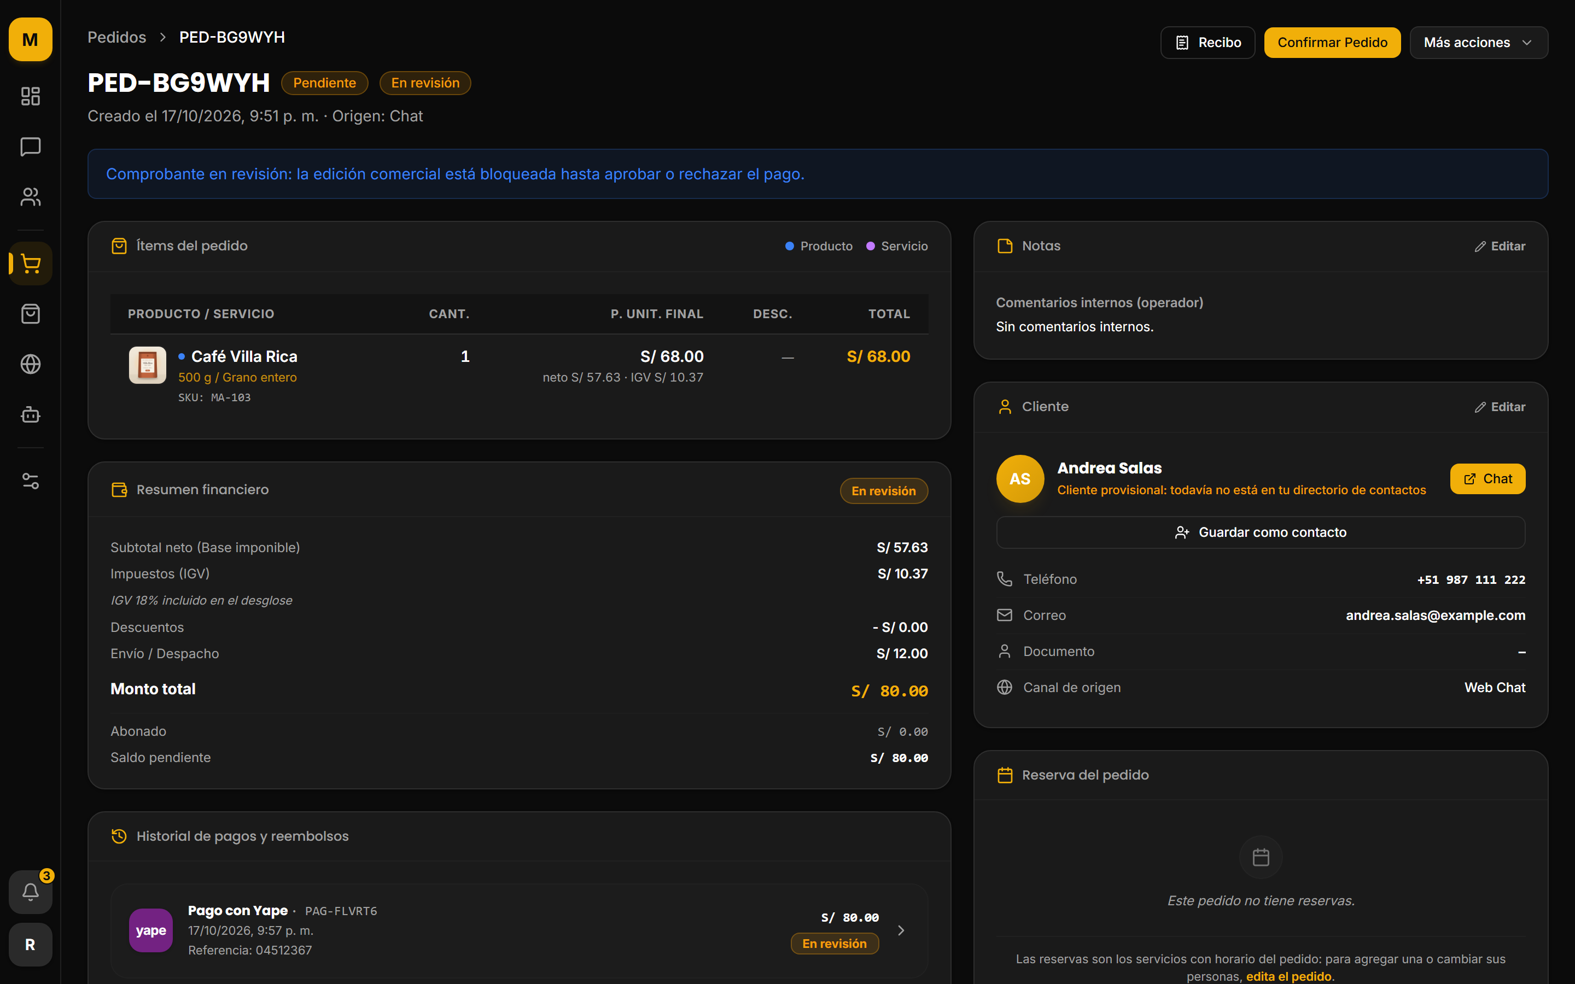The image size is (1575, 984).
Task: Open the settings sliders sidebar icon
Action: pos(31,481)
